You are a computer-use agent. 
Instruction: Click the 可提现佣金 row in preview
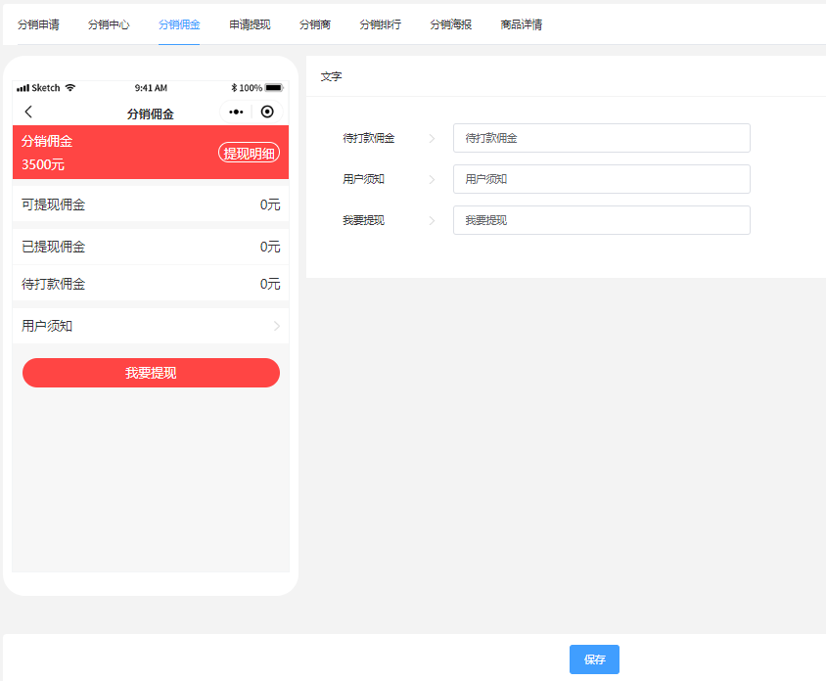coord(151,204)
